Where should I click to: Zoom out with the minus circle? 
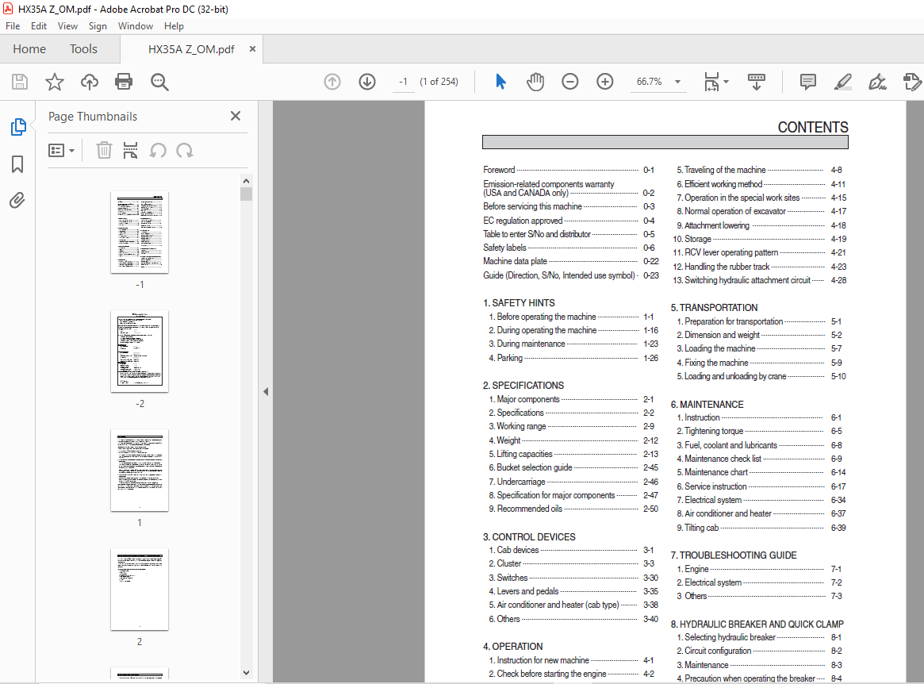[x=569, y=82]
